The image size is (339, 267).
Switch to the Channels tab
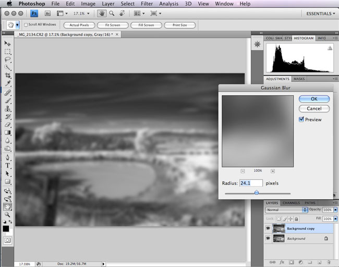point(292,203)
